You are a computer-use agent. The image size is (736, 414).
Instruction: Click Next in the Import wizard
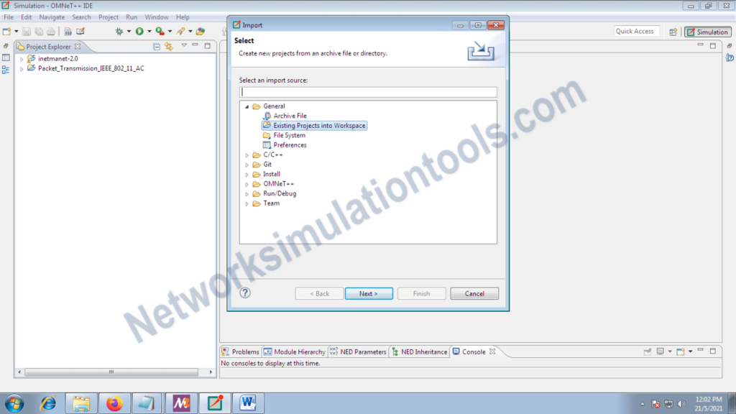click(369, 293)
